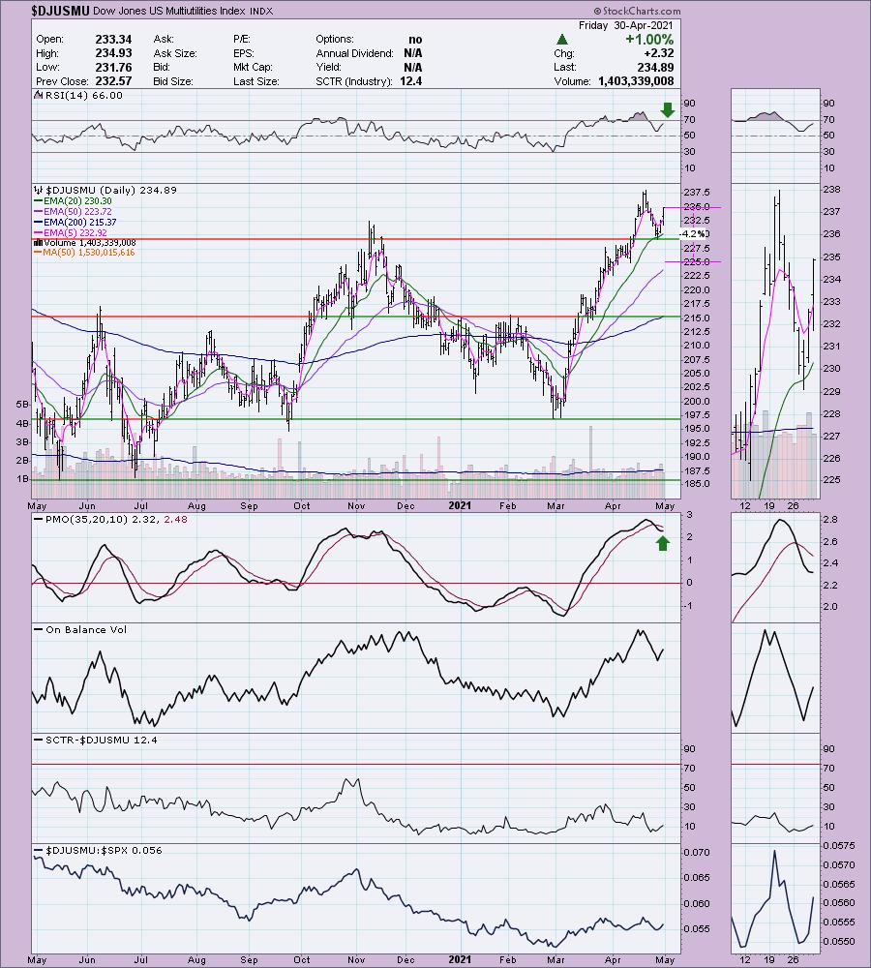Viewport: 871px width, 968px height.
Task: Click the Open value 233.34
Action: click(x=113, y=39)
